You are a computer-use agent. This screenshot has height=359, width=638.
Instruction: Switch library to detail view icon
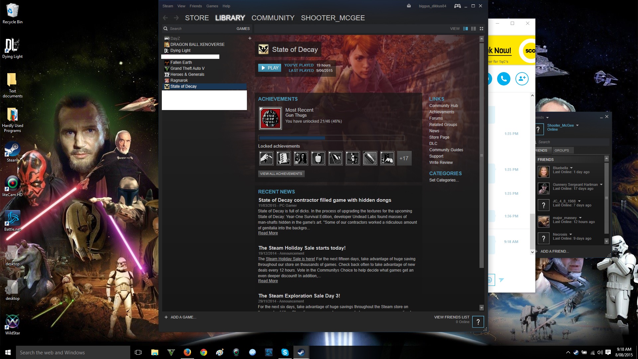(466, 29)
